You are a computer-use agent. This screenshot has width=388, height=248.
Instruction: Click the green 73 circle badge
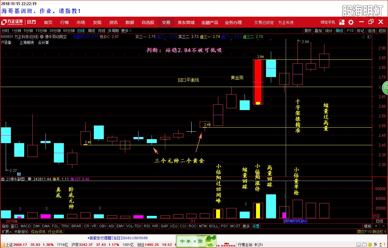pyautogui.click(x=385, y=88)
